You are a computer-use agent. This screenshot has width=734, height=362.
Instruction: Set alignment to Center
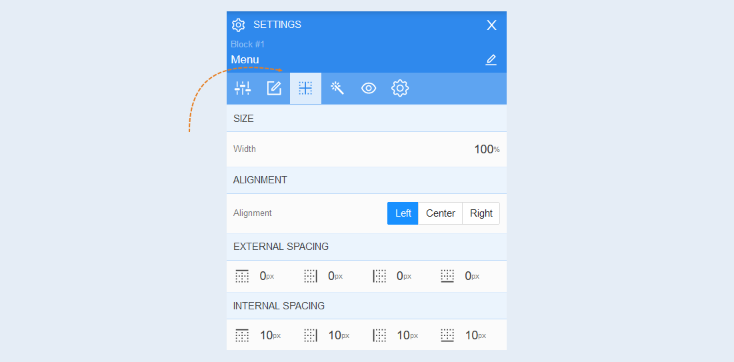441,213
